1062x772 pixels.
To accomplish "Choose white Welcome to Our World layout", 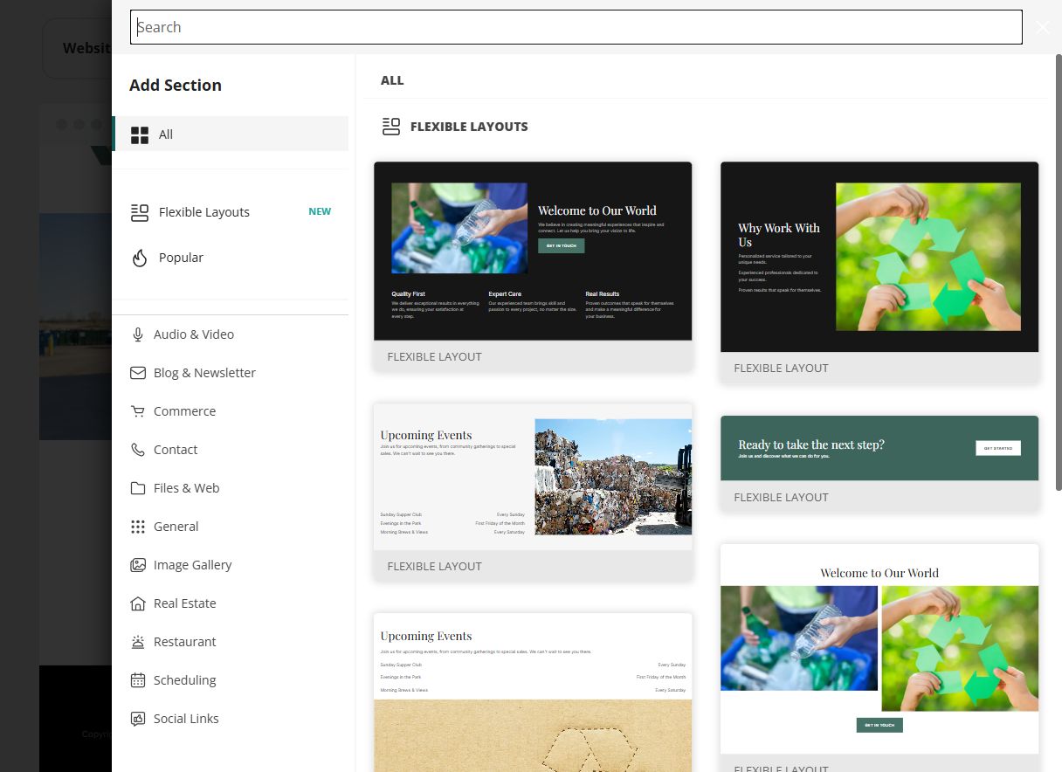I will [x=879, y=658].
